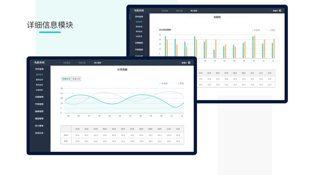Click the 06月 column header in 分项用能 table
The image size is (311, 175).
123,129
